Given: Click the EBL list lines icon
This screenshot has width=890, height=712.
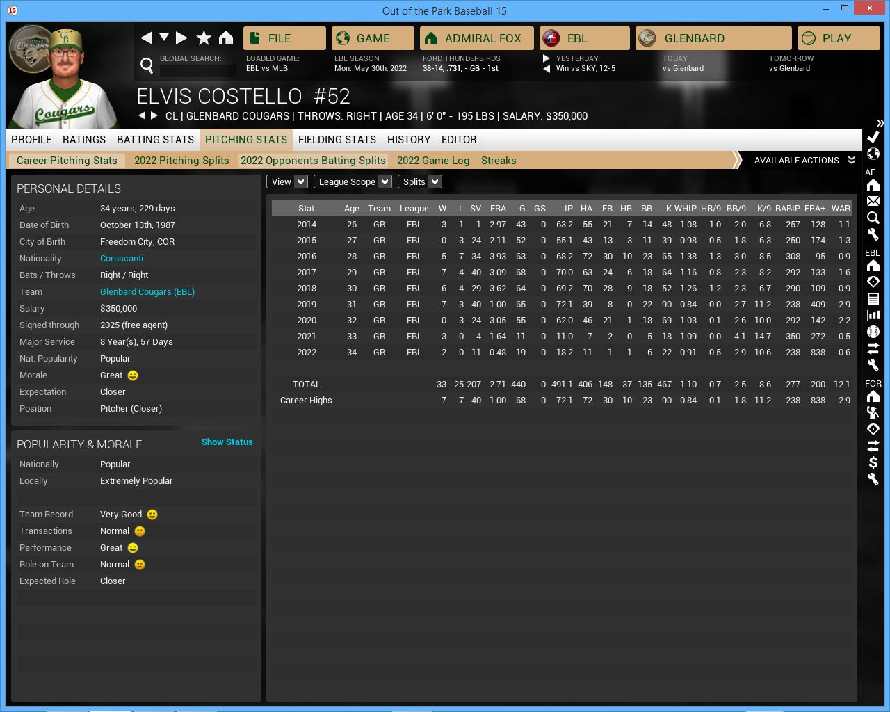Looking at the screenshot, I should (873, 298).
